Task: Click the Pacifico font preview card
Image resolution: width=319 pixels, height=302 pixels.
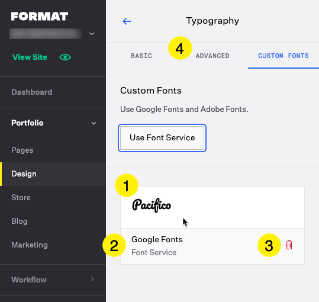Action: coord(212,207)
